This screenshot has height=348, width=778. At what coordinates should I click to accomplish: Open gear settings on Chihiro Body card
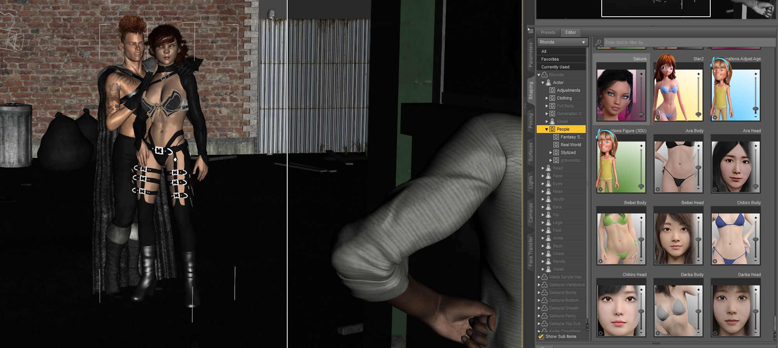(715, 261)
